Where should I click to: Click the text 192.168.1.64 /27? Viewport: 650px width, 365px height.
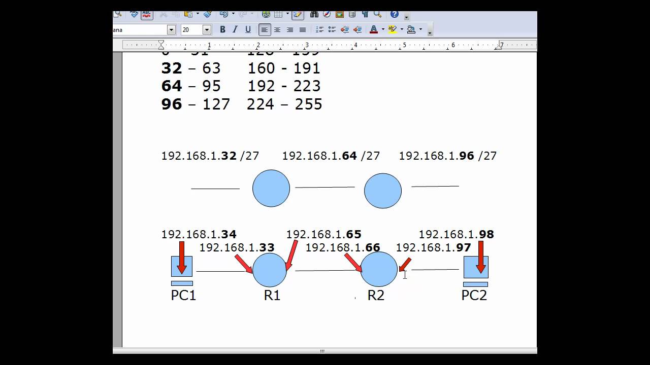(x=331, y=156)
